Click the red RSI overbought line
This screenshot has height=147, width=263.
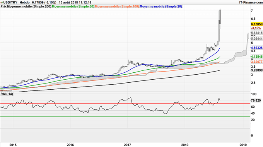coord(125,104)
